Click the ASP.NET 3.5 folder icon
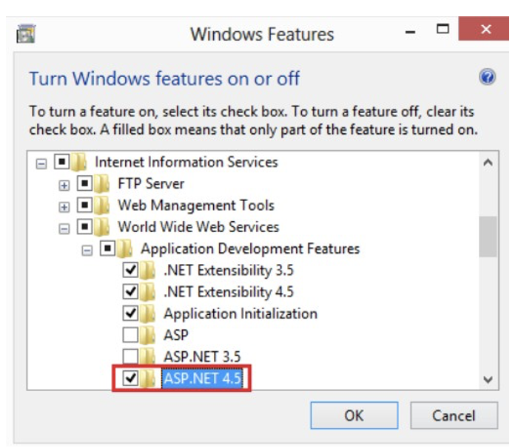Viewport: 521px width, 448px height. click(147, 356)
